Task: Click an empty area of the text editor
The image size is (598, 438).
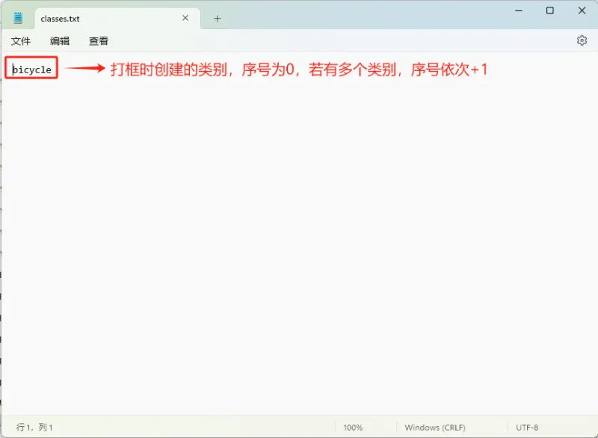Action: click(299, 224)
